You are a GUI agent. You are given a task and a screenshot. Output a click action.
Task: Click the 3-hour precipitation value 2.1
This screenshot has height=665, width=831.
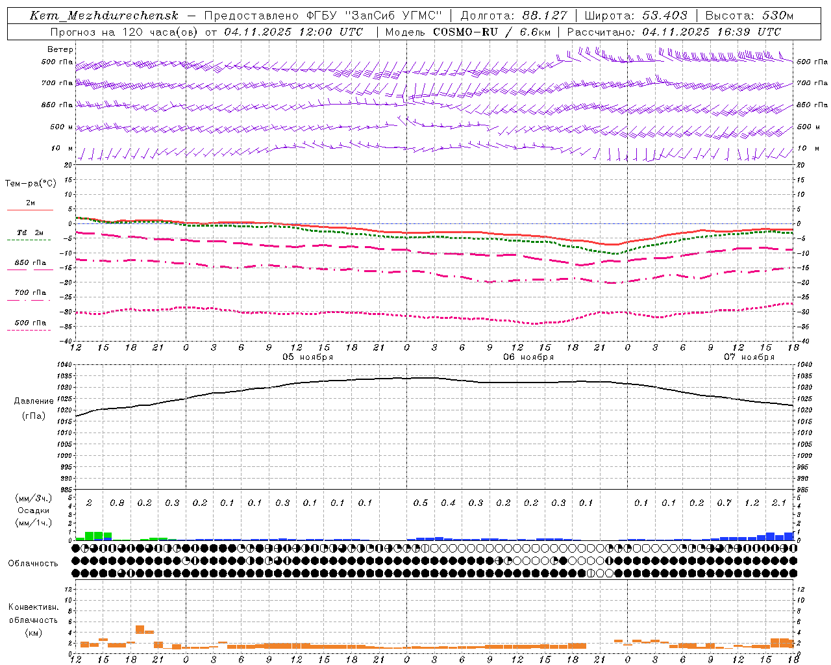[x=779, y=503]
